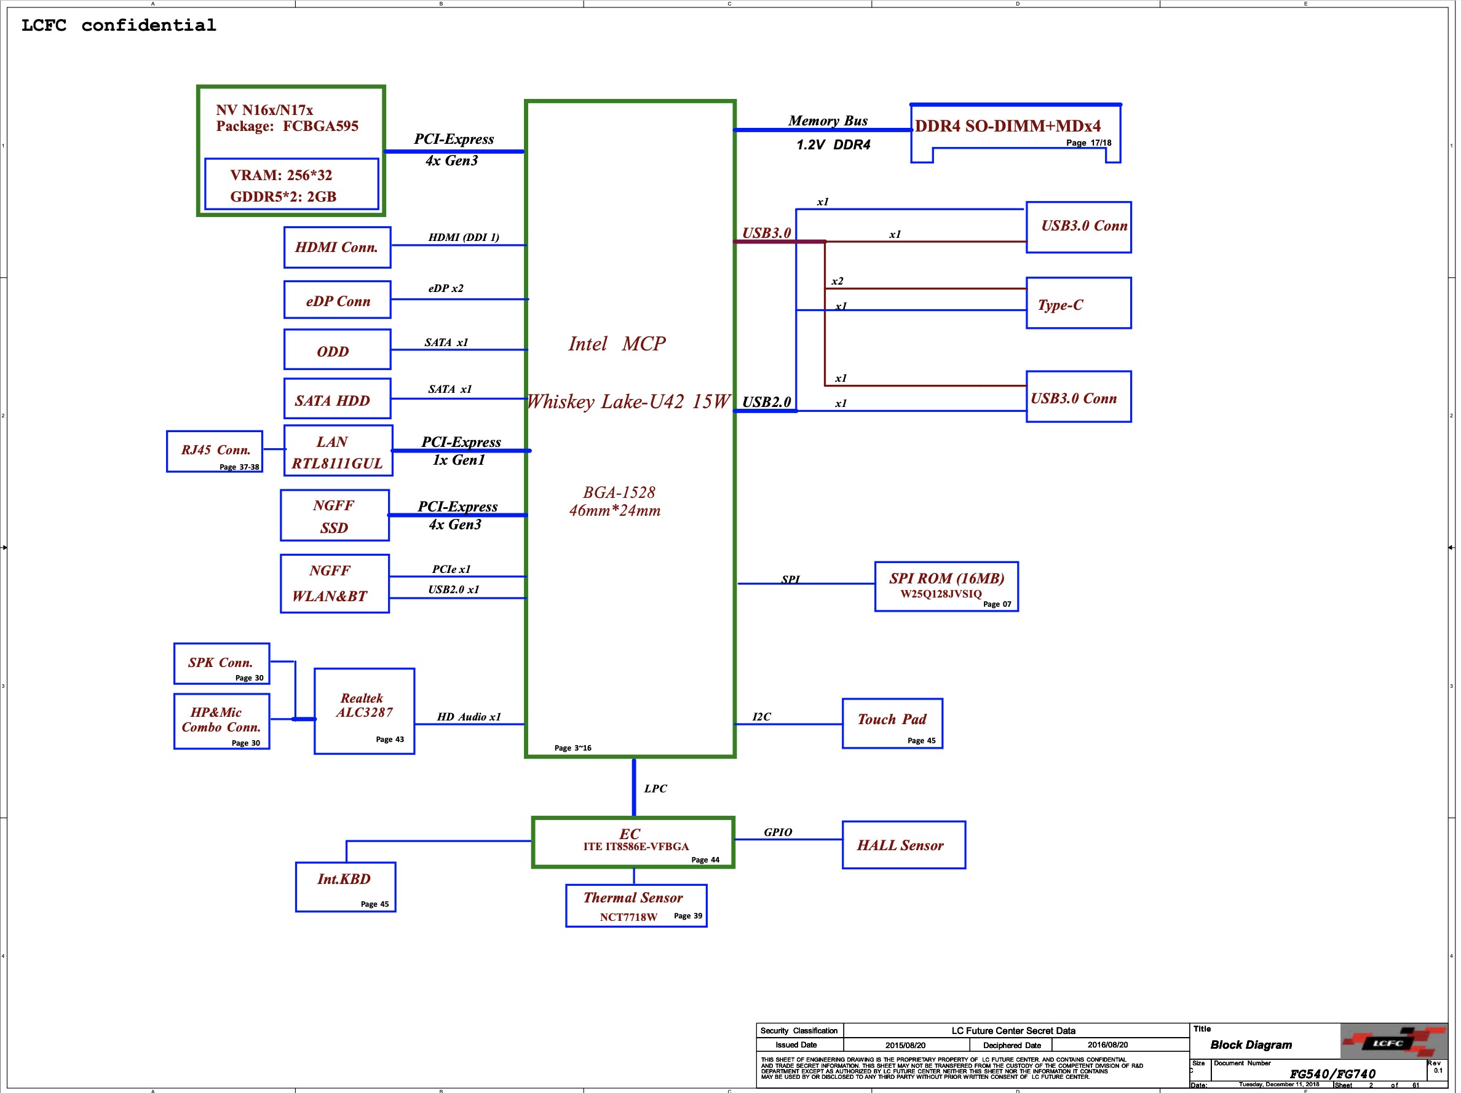Image resolution: width=1461 pixels, height=1093 pixels.
Task: Click the "GPIO" label
Action: 777,832
